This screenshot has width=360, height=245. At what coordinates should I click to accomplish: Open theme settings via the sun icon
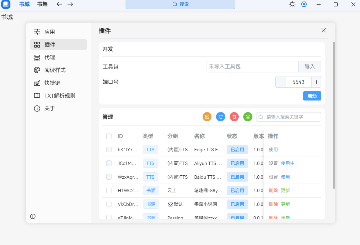tap(292, 4)
